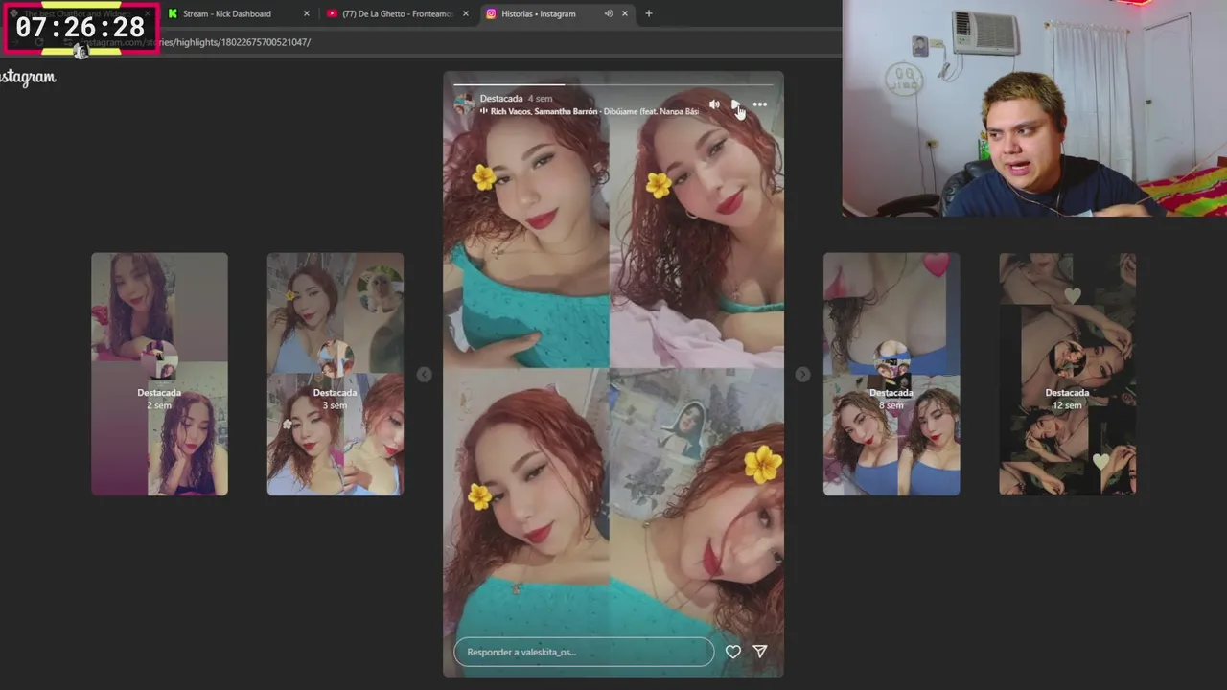Click the '4 sem' timestamp in story header
This screenshot has width=1227, height=690.
pos(540,99)
